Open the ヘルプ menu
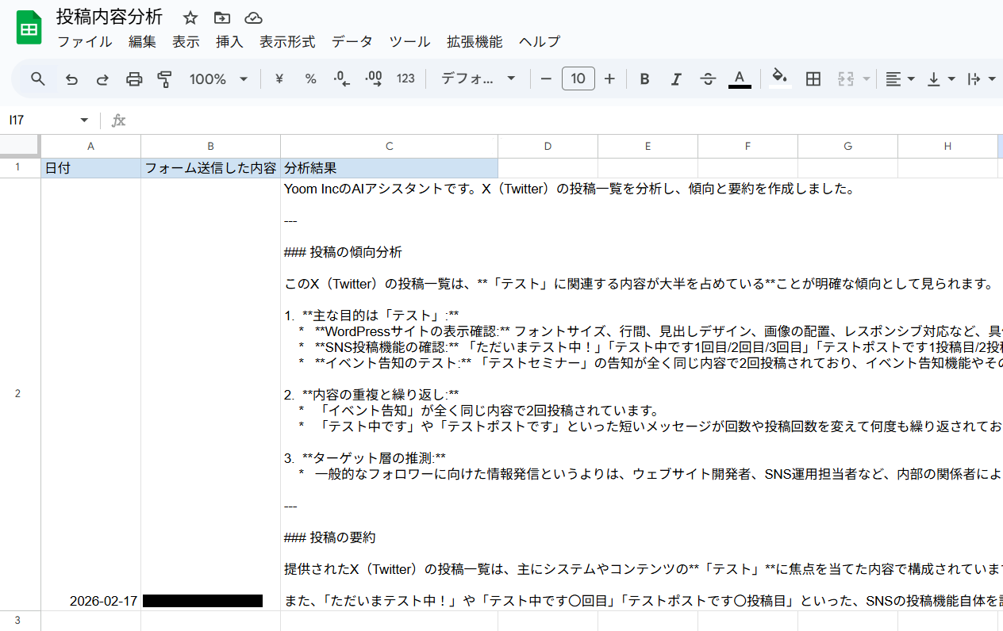 pyautogui.click(x=540, y=42)
